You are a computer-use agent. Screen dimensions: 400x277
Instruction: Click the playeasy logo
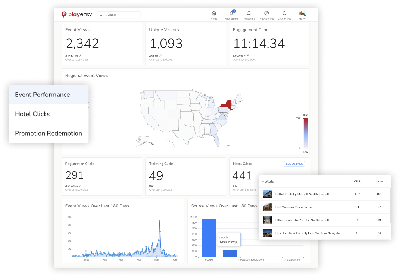(x=77, y=15)
